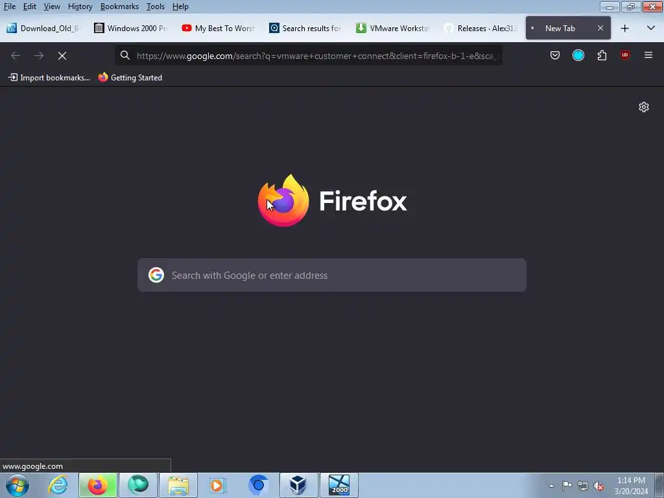This screenshot has width=664, height=498.
Task: Open clock showing 1:14 PM
Action: (631, 486)
